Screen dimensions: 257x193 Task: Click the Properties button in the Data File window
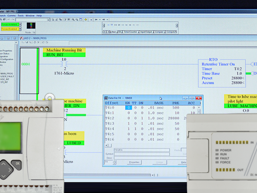click(134, 162)
